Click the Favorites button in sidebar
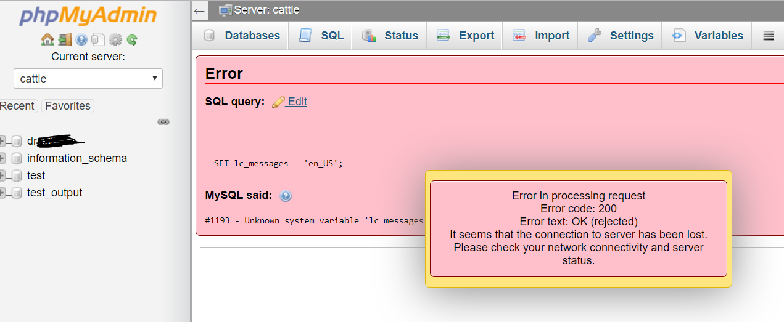 (x=68, y=106)
